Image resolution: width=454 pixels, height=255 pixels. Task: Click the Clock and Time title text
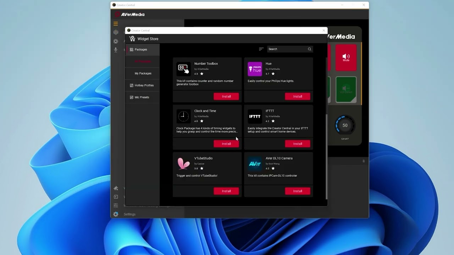(205, 111)
